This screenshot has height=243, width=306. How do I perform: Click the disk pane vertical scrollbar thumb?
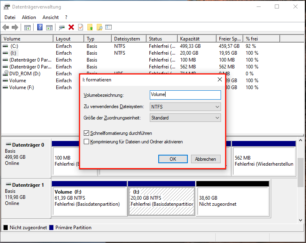pyautogui.click(x=300, y=172)
